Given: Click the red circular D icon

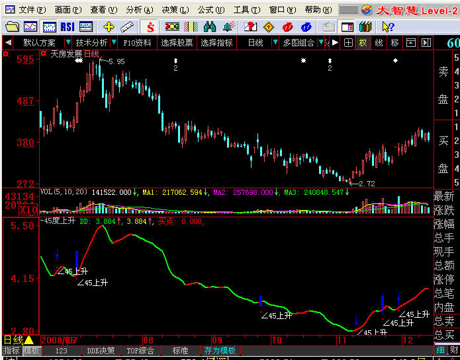Looking at the screenshot, I should [288, 27].
